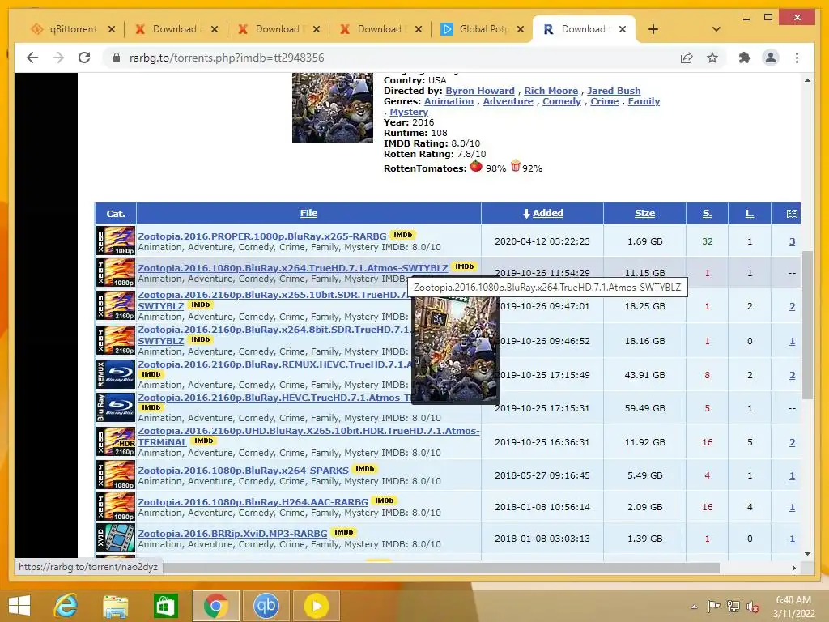
Task: Go back to the previous page
Action: 32,58
